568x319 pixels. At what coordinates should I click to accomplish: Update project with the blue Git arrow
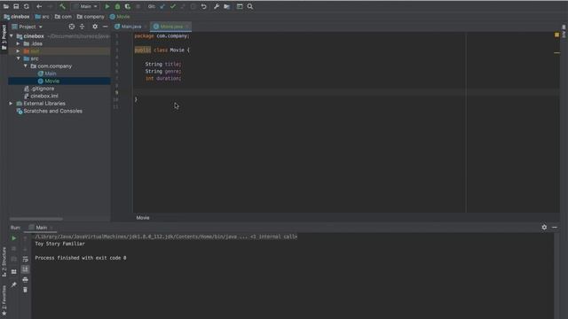click(162, 6)
